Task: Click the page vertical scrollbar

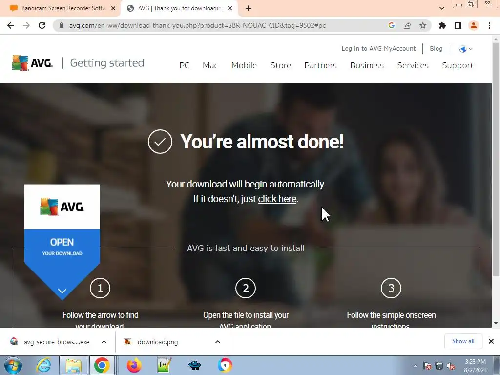Action: 496,160
